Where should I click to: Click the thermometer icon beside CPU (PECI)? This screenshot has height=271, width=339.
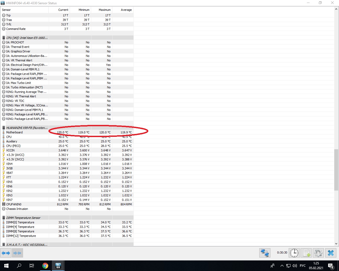point(3,146)
